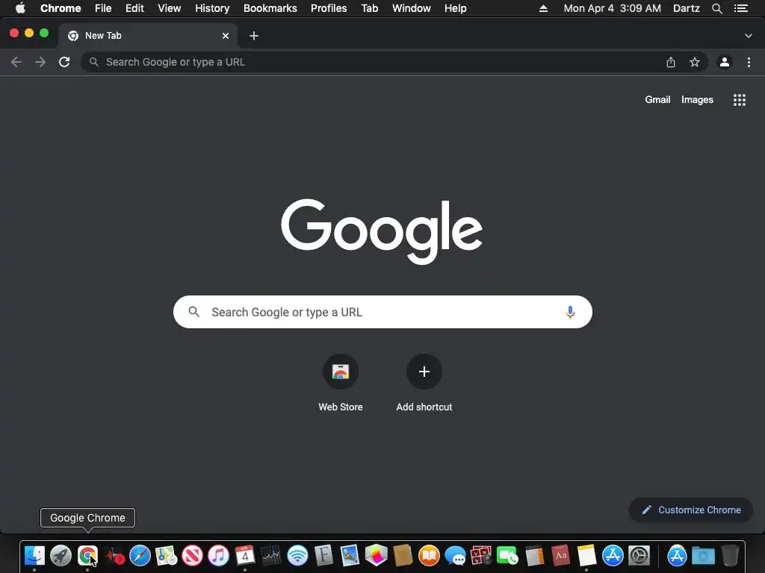Open Maps from the Dock
The width and height of the screenshot is (765, 573).
click(x=167, y=555)
